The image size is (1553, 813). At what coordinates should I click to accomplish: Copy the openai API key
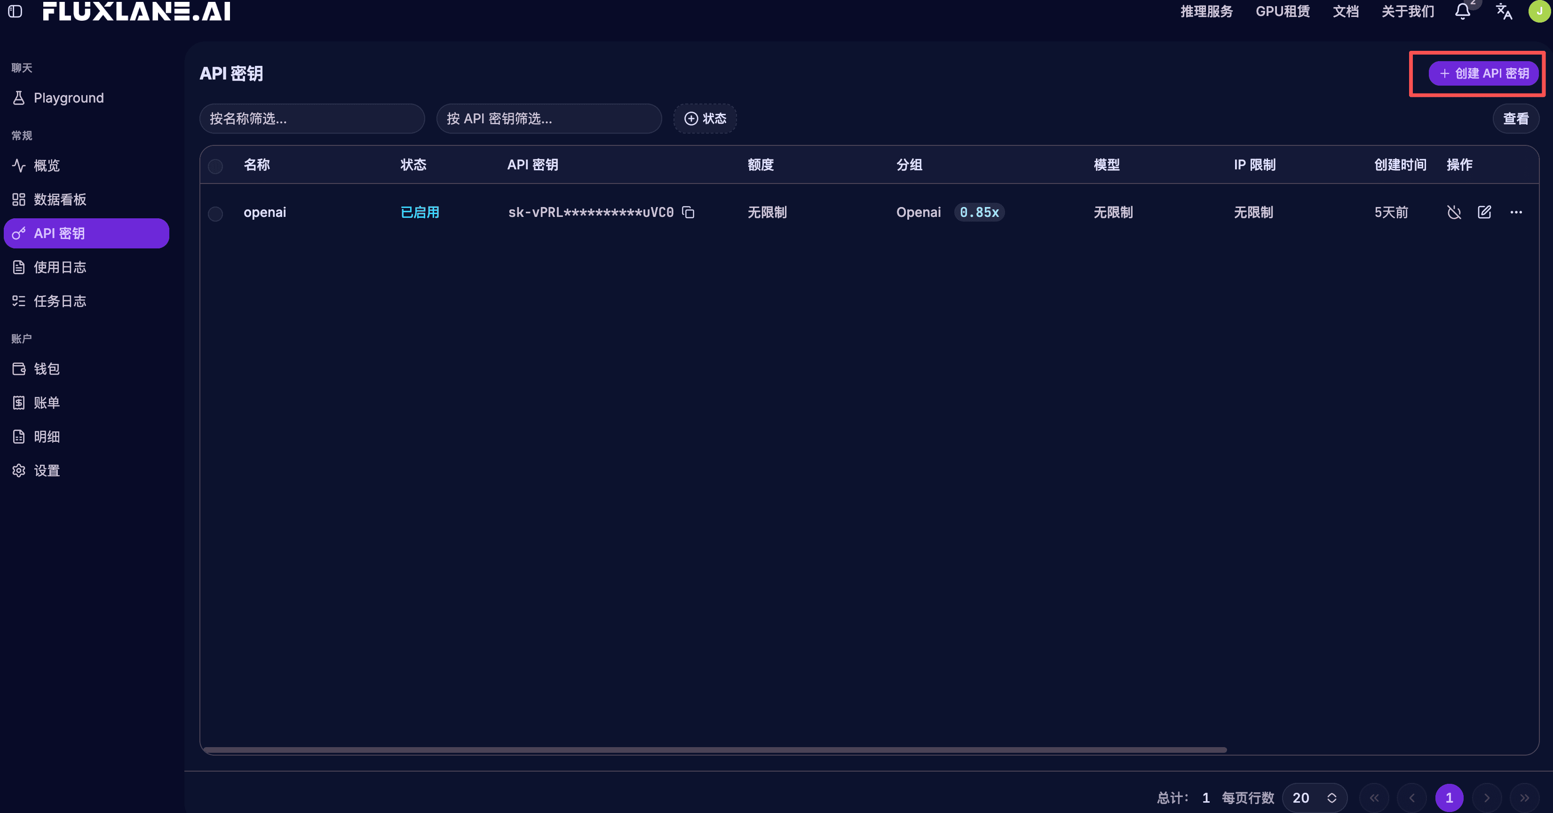pos(689,212)
